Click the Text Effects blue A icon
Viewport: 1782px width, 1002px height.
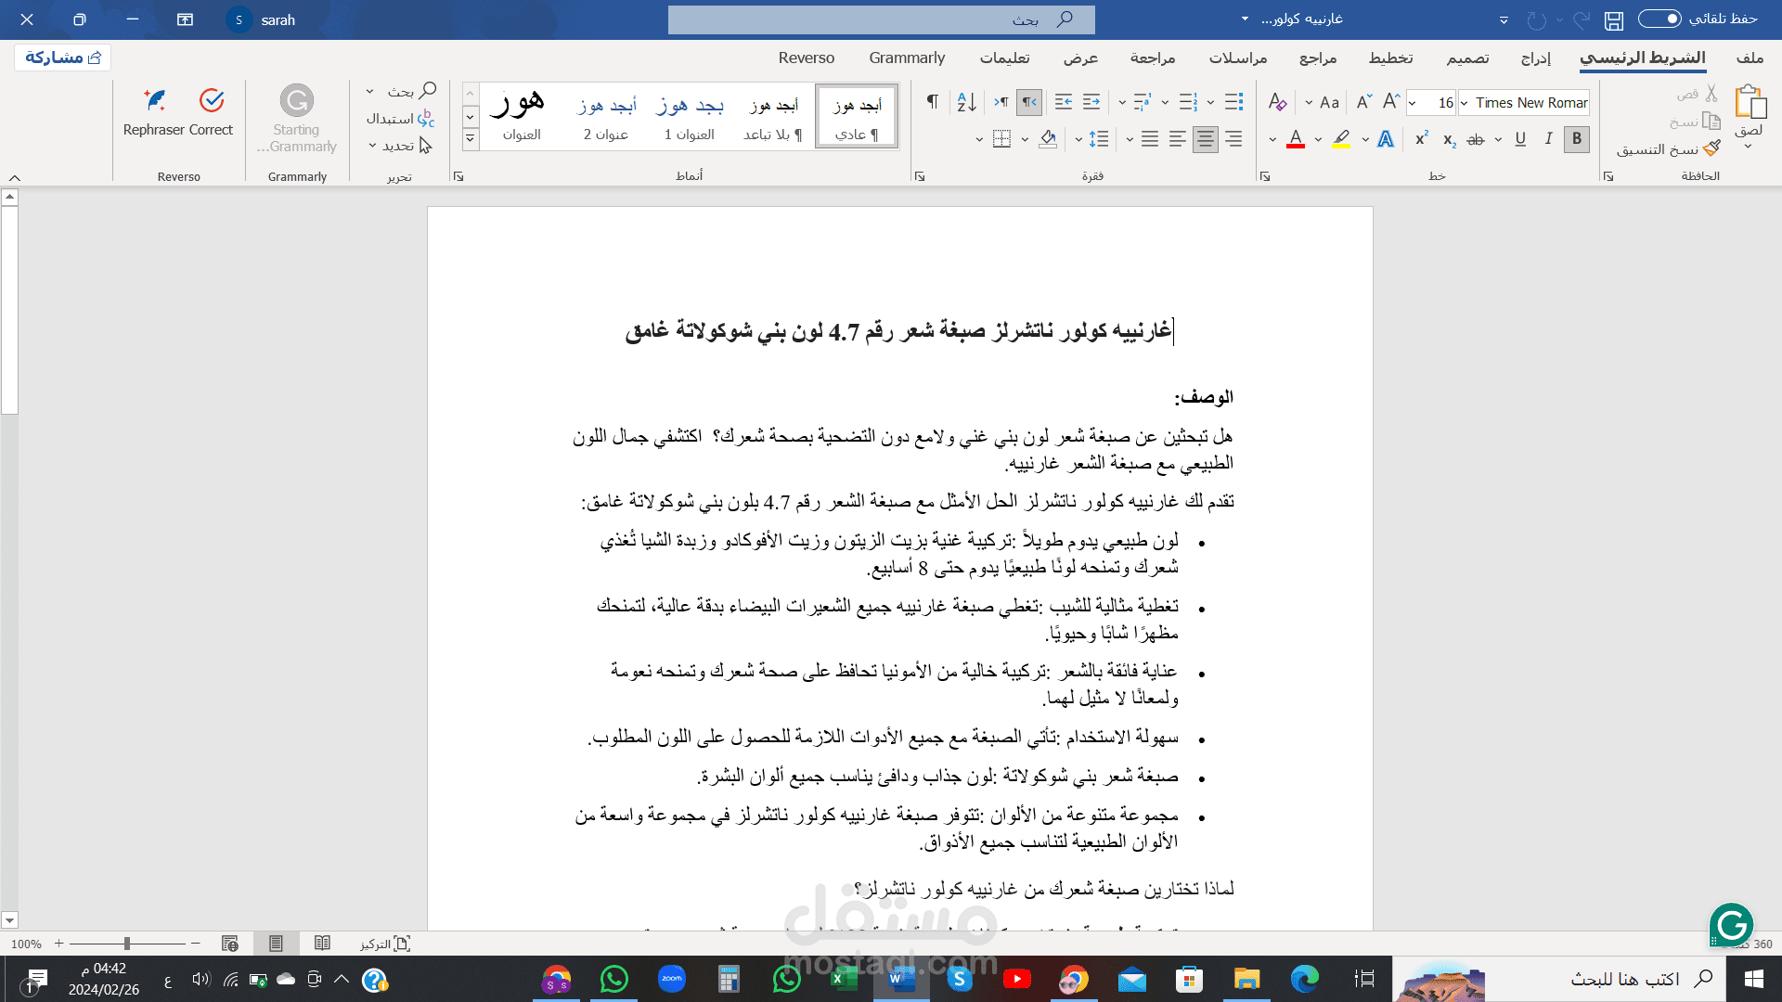[x=1386, y=139]
